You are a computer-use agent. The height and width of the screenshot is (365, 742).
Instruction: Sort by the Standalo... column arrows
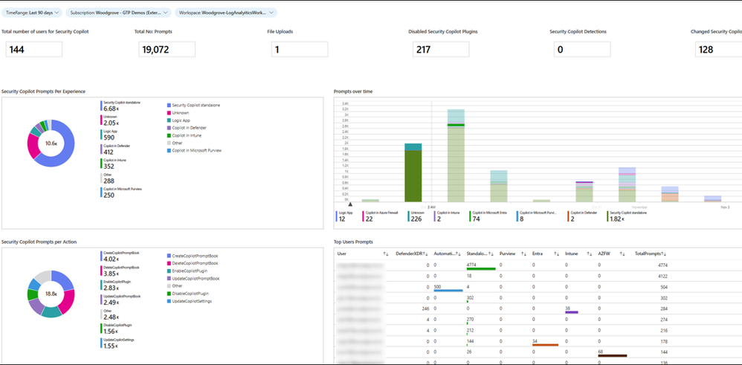click(491, 254)
